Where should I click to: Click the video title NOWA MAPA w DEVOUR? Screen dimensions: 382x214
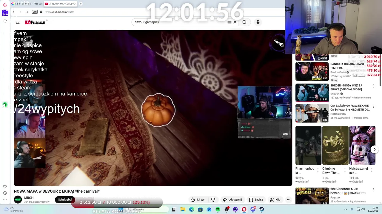tap(57, 191)
